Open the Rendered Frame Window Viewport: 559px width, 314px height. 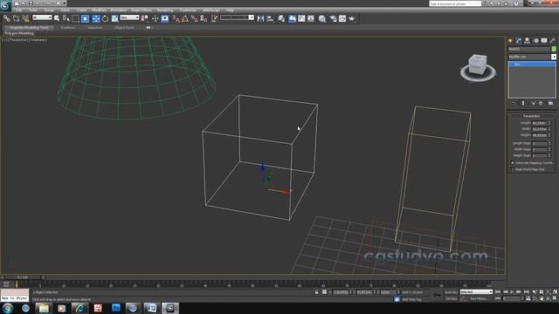(342, 18)
